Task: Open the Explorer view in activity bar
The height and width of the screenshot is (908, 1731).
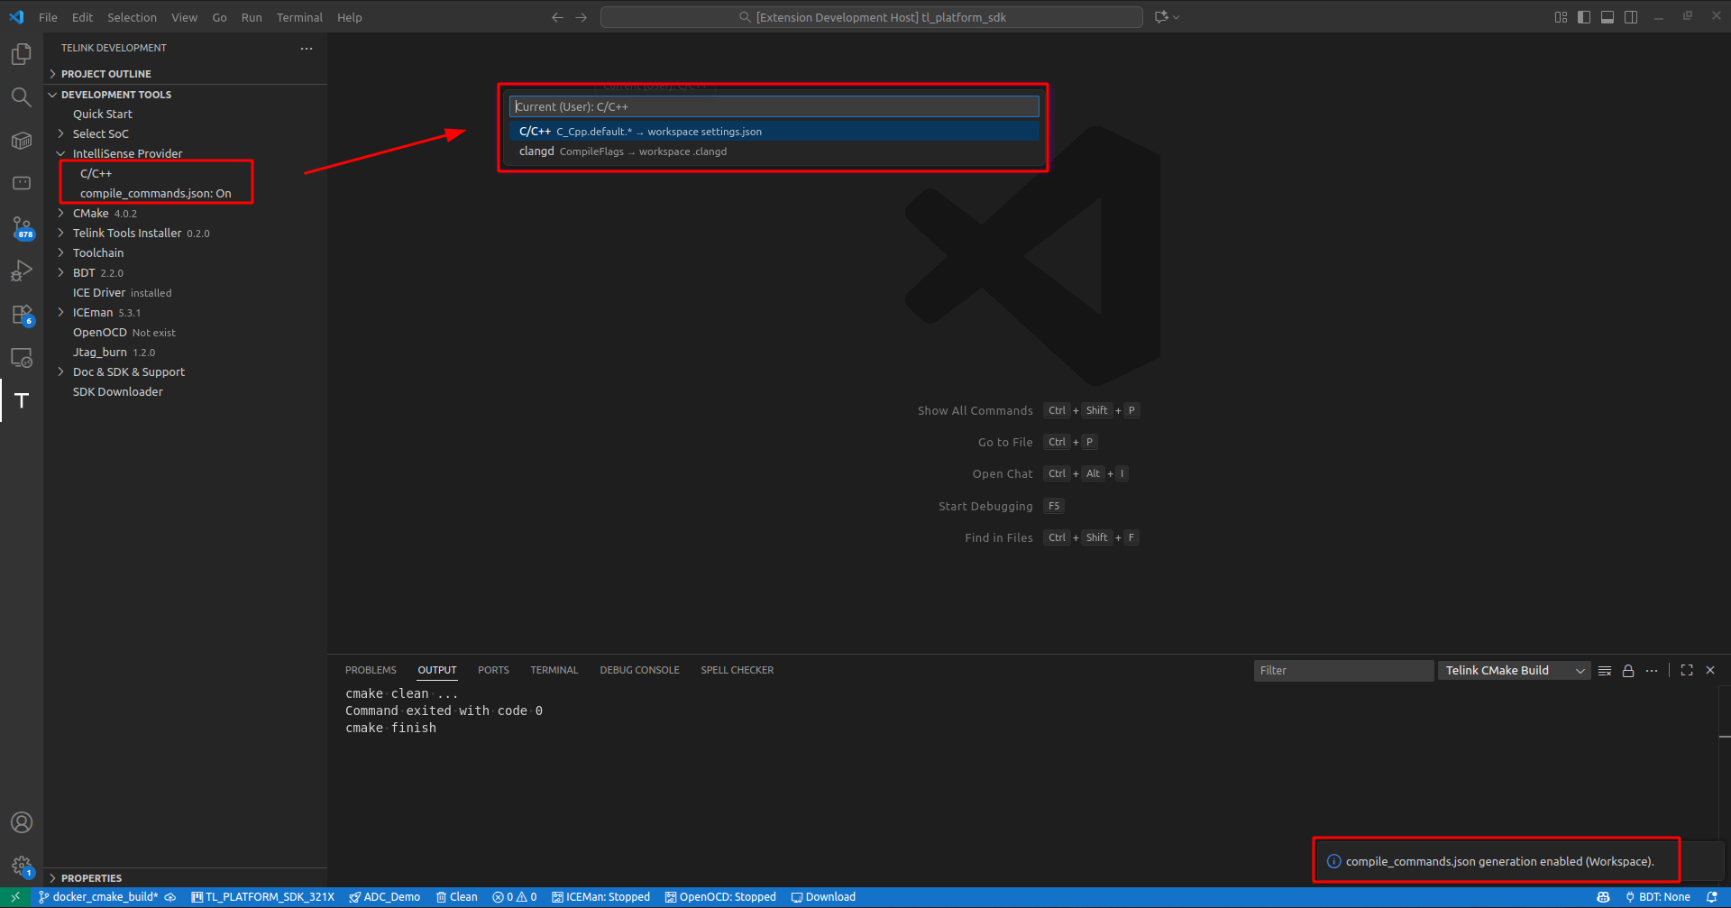Action: pos(22,54)
